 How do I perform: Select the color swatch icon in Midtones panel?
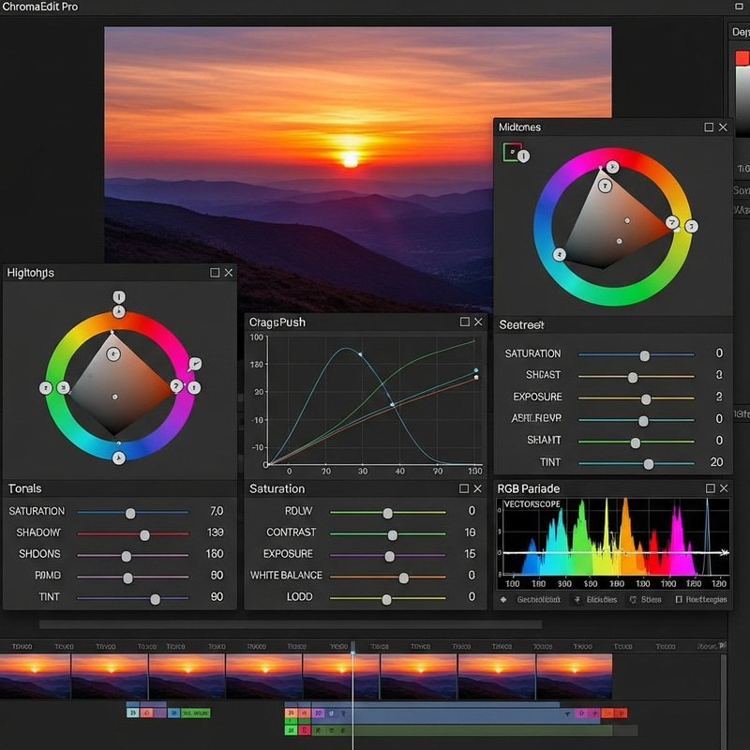pos(512,150)
